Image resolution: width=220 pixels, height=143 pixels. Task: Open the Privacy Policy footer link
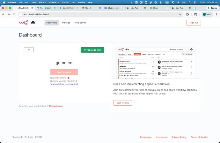tap(179, 137)
